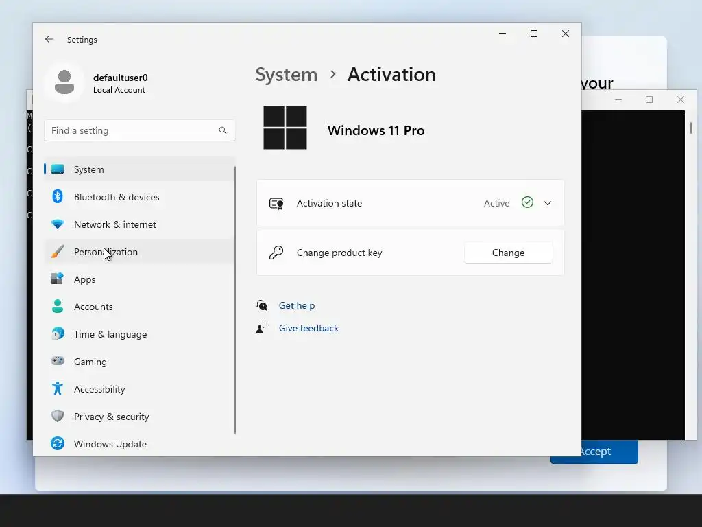Click the Windows logo beside Windows 11 Pro
The height and width of the screenshot is (527, 702).
(285, 128)
